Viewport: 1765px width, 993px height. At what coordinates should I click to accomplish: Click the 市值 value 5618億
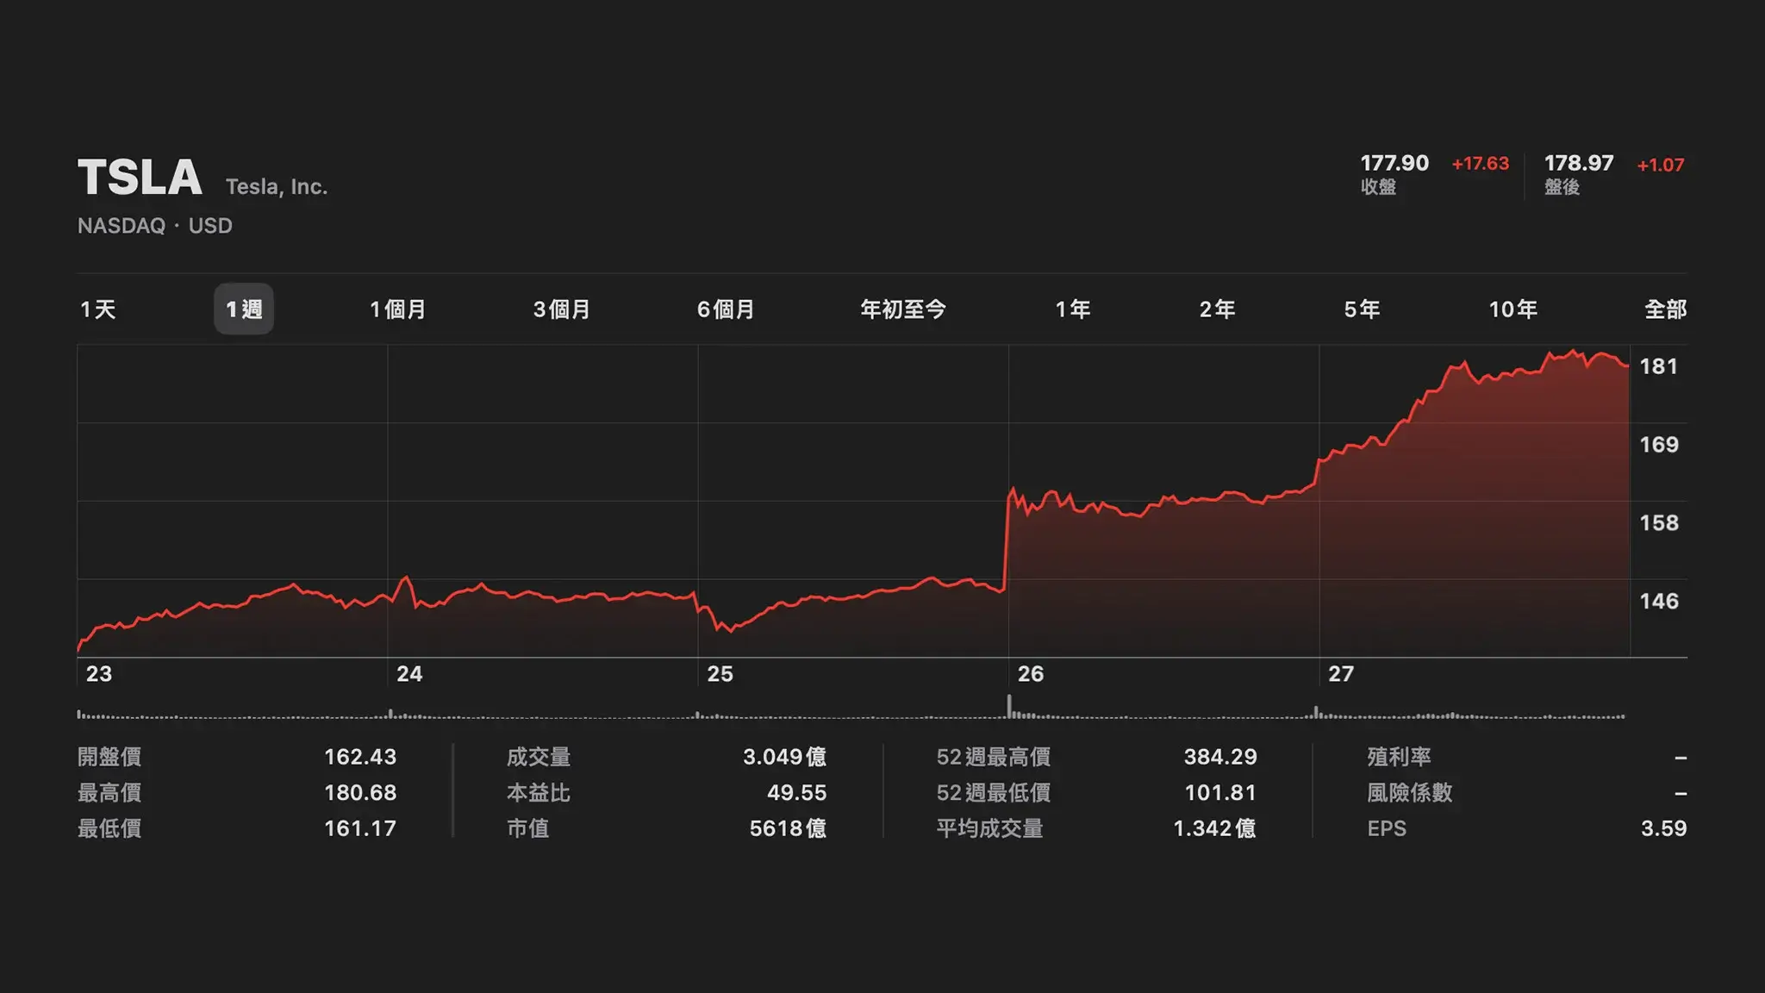coord(788,828)
